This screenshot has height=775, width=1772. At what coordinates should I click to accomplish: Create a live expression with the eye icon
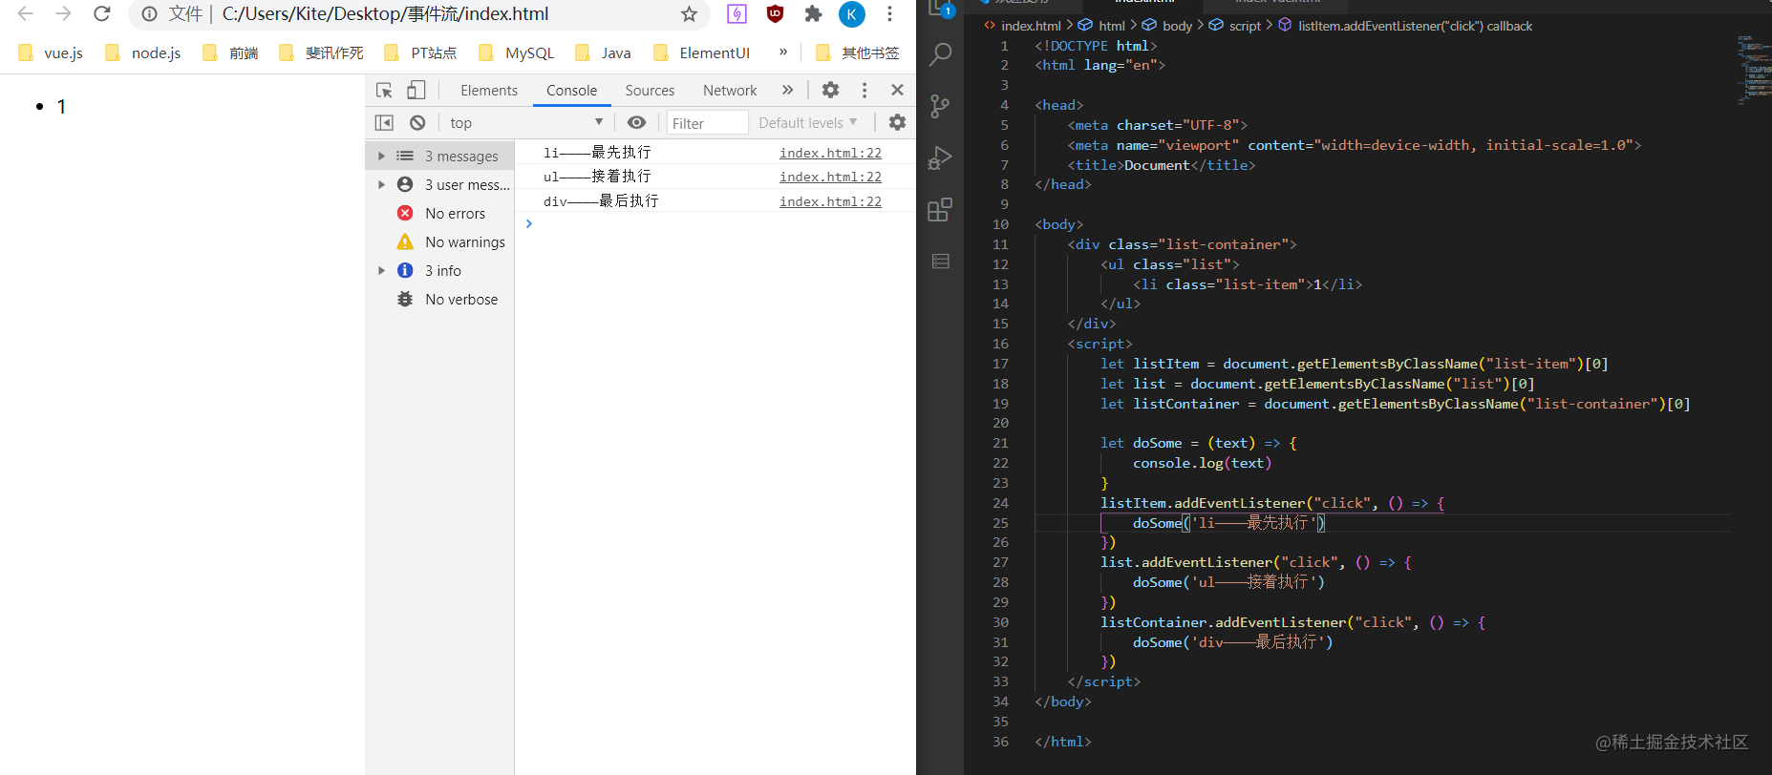tap(636, 122)
